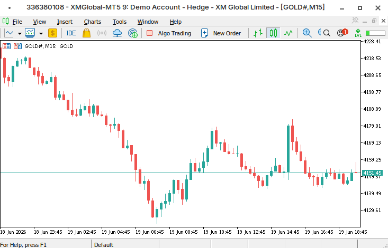The width and height of the screenshot is (388, 248).
Task: Click the horizontal bid price line
Action: (180, 173)
